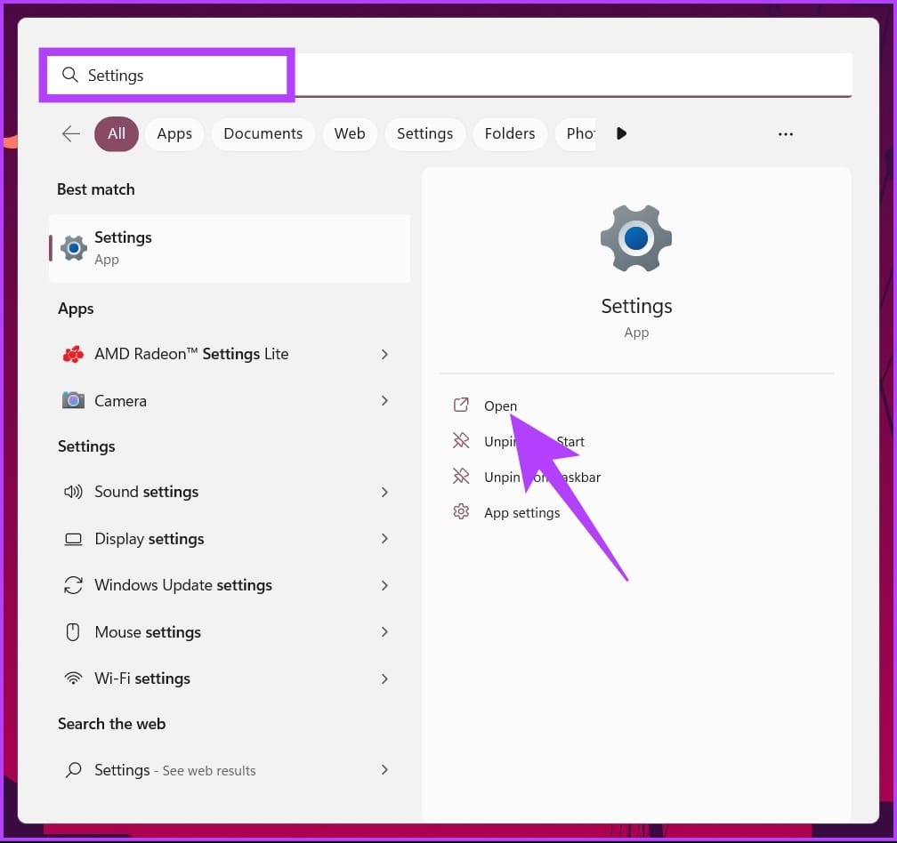Screen dimensions: 897x843
Task: Open the Camera app icon
Action: [73, 401]
